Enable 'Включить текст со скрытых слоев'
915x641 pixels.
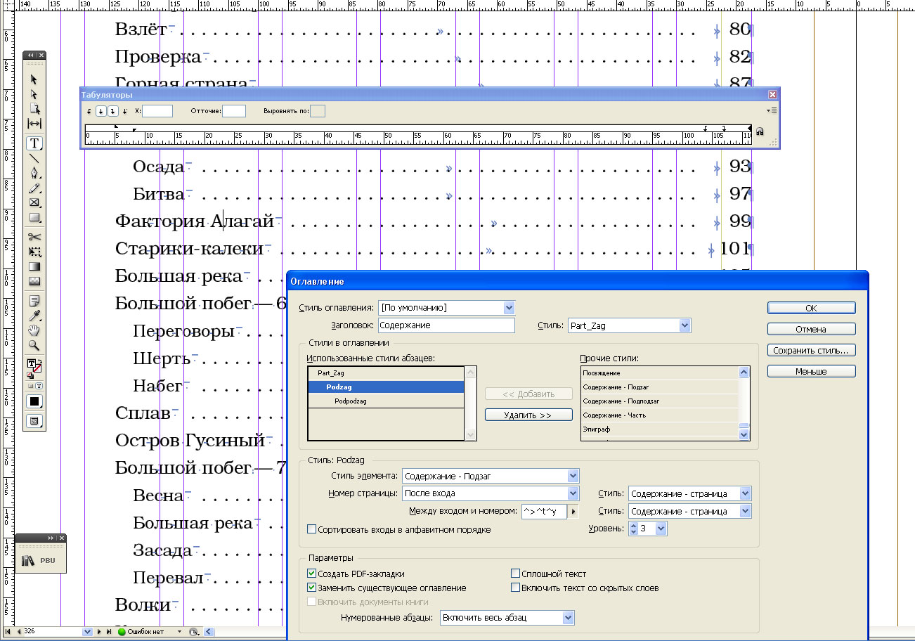pos(516,588)
